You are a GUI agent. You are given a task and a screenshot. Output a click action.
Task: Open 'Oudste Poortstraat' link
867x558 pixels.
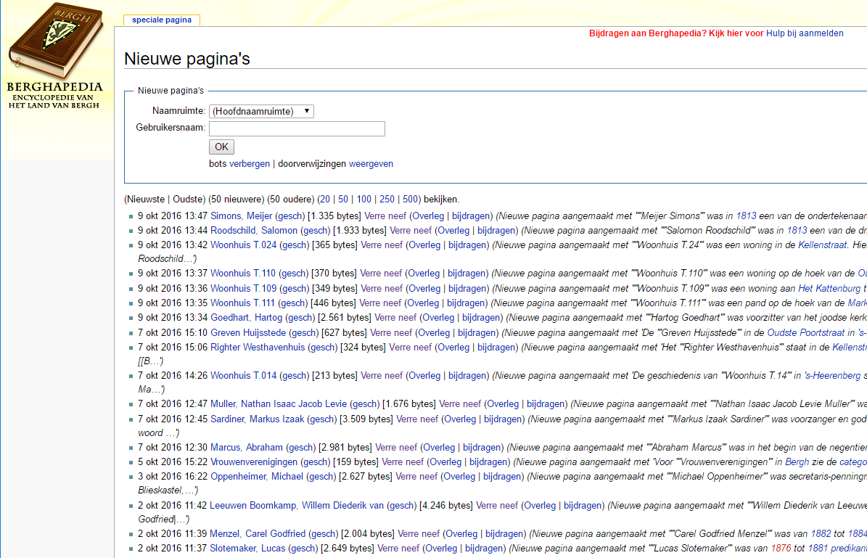805,332
